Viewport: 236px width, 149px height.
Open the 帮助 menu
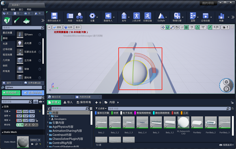(29, 9)
